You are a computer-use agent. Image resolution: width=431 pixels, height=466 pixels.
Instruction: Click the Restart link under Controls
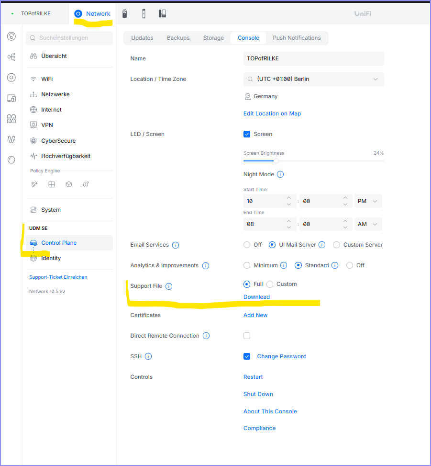point(253,377)
